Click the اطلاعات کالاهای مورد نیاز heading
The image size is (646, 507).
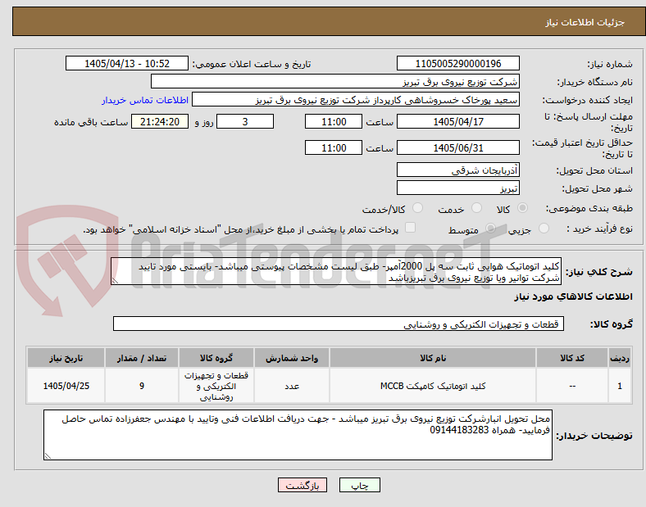(573, 297)
